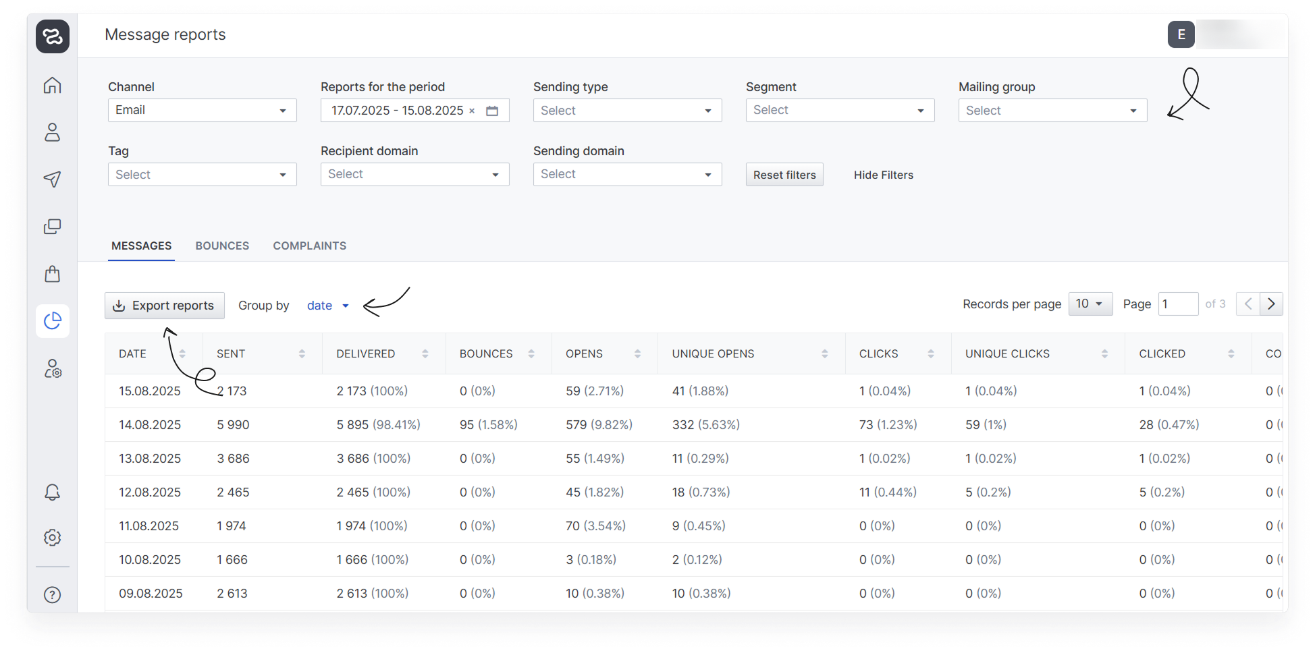This screenshot has width=1315, height=653.
Task: Open campaigns via the paper plane icon
Action: [x=52, y=179]
